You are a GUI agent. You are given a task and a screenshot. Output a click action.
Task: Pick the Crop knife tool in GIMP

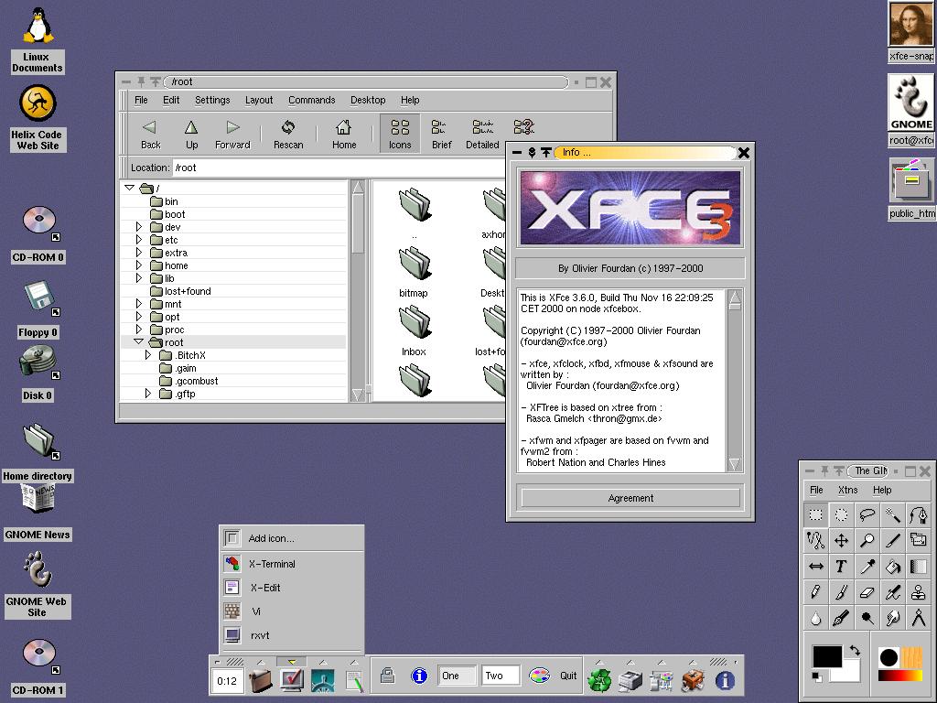[893, 540]
